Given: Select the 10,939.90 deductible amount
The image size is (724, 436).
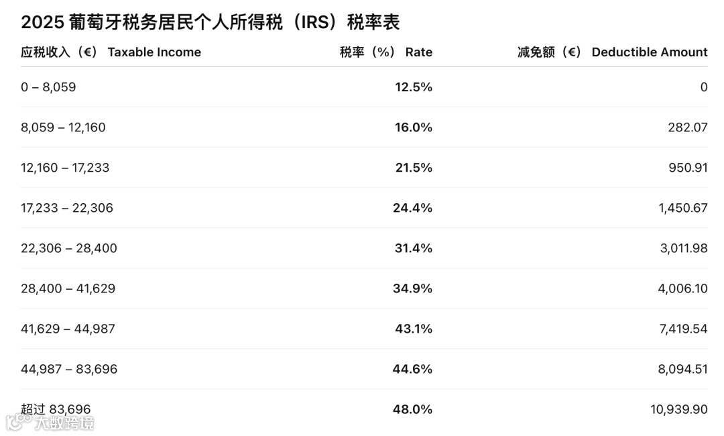Looking at the screenshot, I should pyautogui.click(x=678, y=409).
